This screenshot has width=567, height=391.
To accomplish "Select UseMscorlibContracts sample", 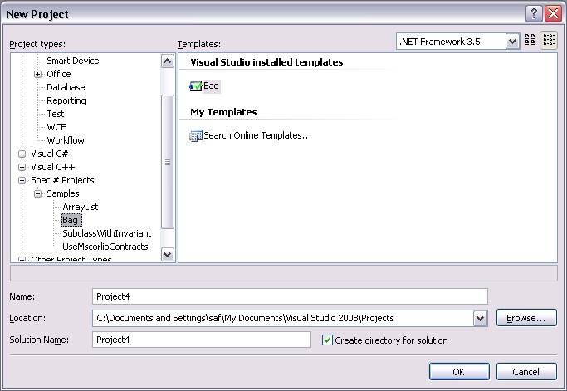I will pyautogui.click(x=105, y=247).
